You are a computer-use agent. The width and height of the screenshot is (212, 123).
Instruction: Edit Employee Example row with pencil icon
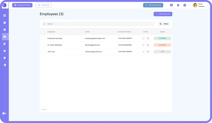(144, 38)
